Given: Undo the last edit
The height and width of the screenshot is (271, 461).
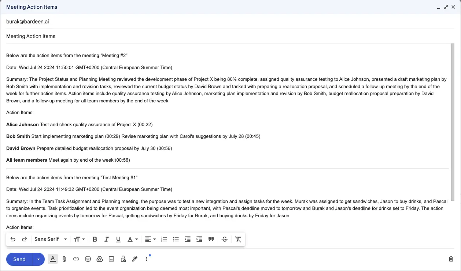Looking at the screenshot, I should pyautogui.click(x=13, y=239).
